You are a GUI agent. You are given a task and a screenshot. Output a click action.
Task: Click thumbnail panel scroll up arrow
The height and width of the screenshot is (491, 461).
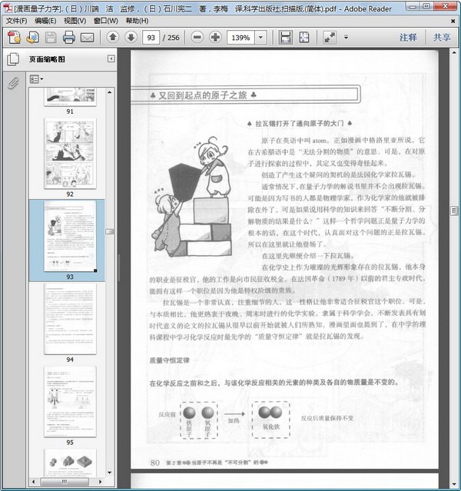(x=109, y=92)
